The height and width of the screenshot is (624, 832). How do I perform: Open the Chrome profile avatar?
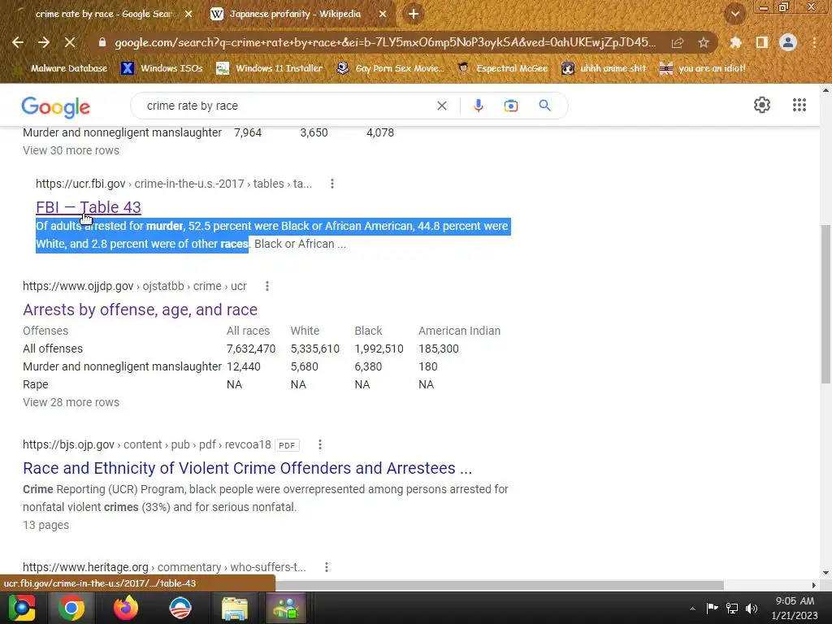(x=788, y=42)
